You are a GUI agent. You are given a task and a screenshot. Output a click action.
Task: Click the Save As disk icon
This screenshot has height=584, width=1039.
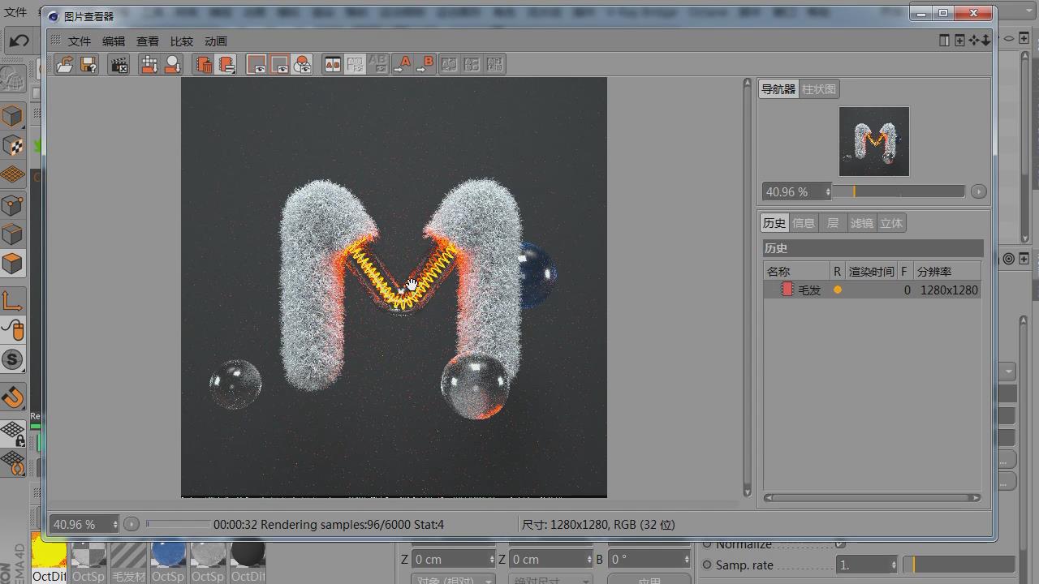point(88,65)
